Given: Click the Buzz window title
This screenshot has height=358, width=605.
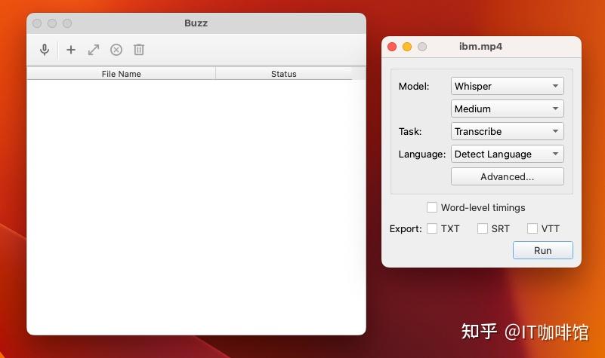Looking at the screenshot, I should coord(196,23).
